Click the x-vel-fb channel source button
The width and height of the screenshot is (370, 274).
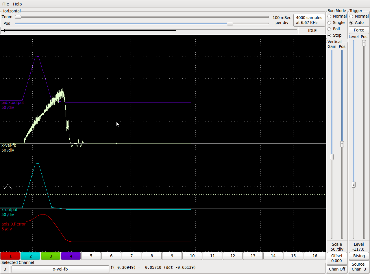coord(60,269)
